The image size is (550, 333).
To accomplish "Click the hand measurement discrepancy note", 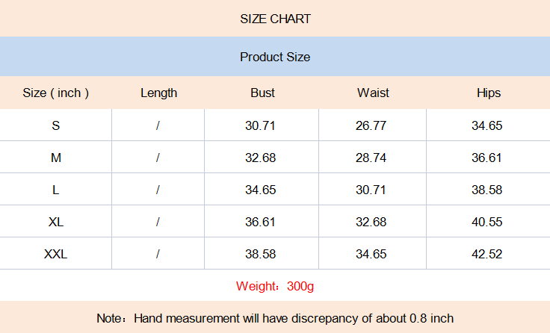I will (x=275, y=318).
